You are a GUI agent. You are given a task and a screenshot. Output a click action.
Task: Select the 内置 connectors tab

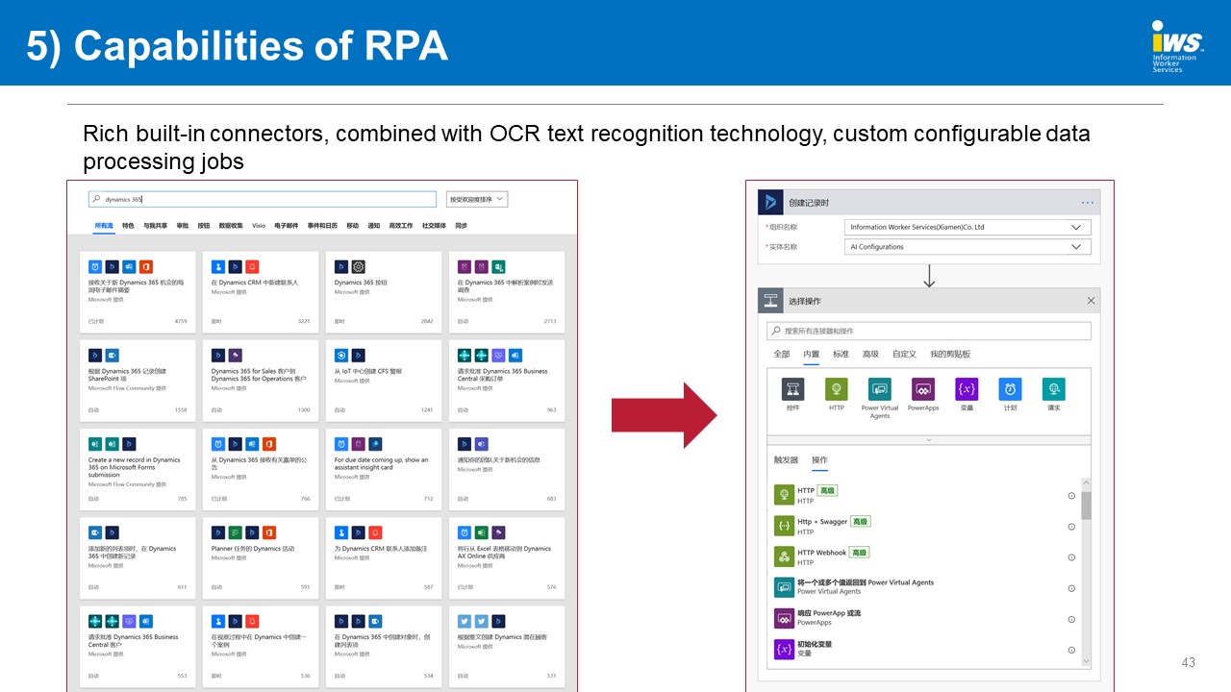point(812,355)
